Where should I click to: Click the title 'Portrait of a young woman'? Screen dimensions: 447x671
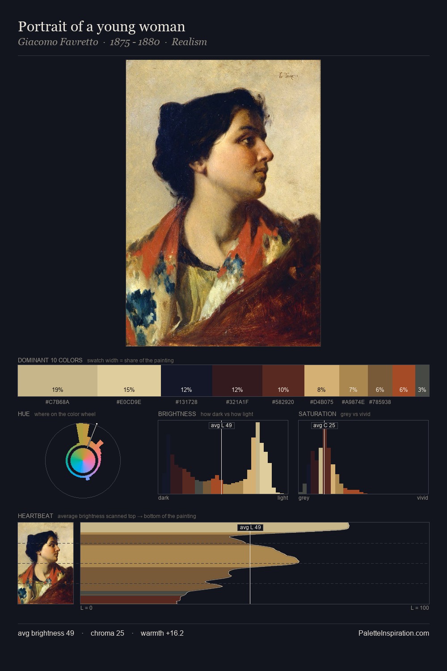(101, 26)
